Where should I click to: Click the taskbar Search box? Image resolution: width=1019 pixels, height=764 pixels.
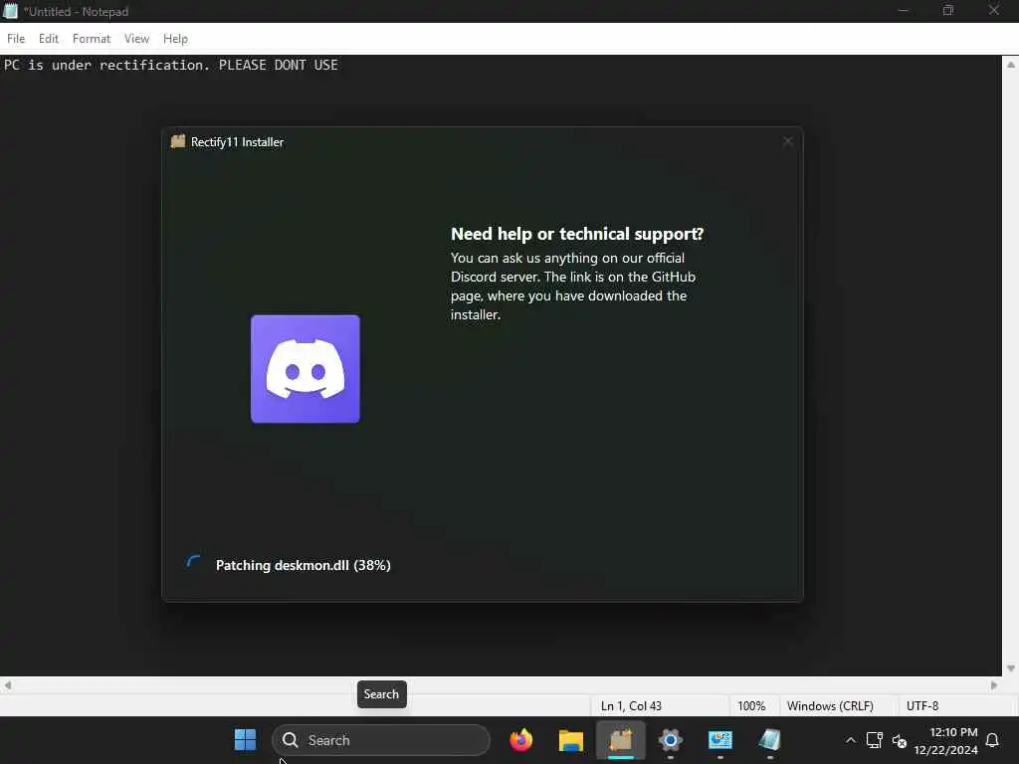click(x=381, y=740)
